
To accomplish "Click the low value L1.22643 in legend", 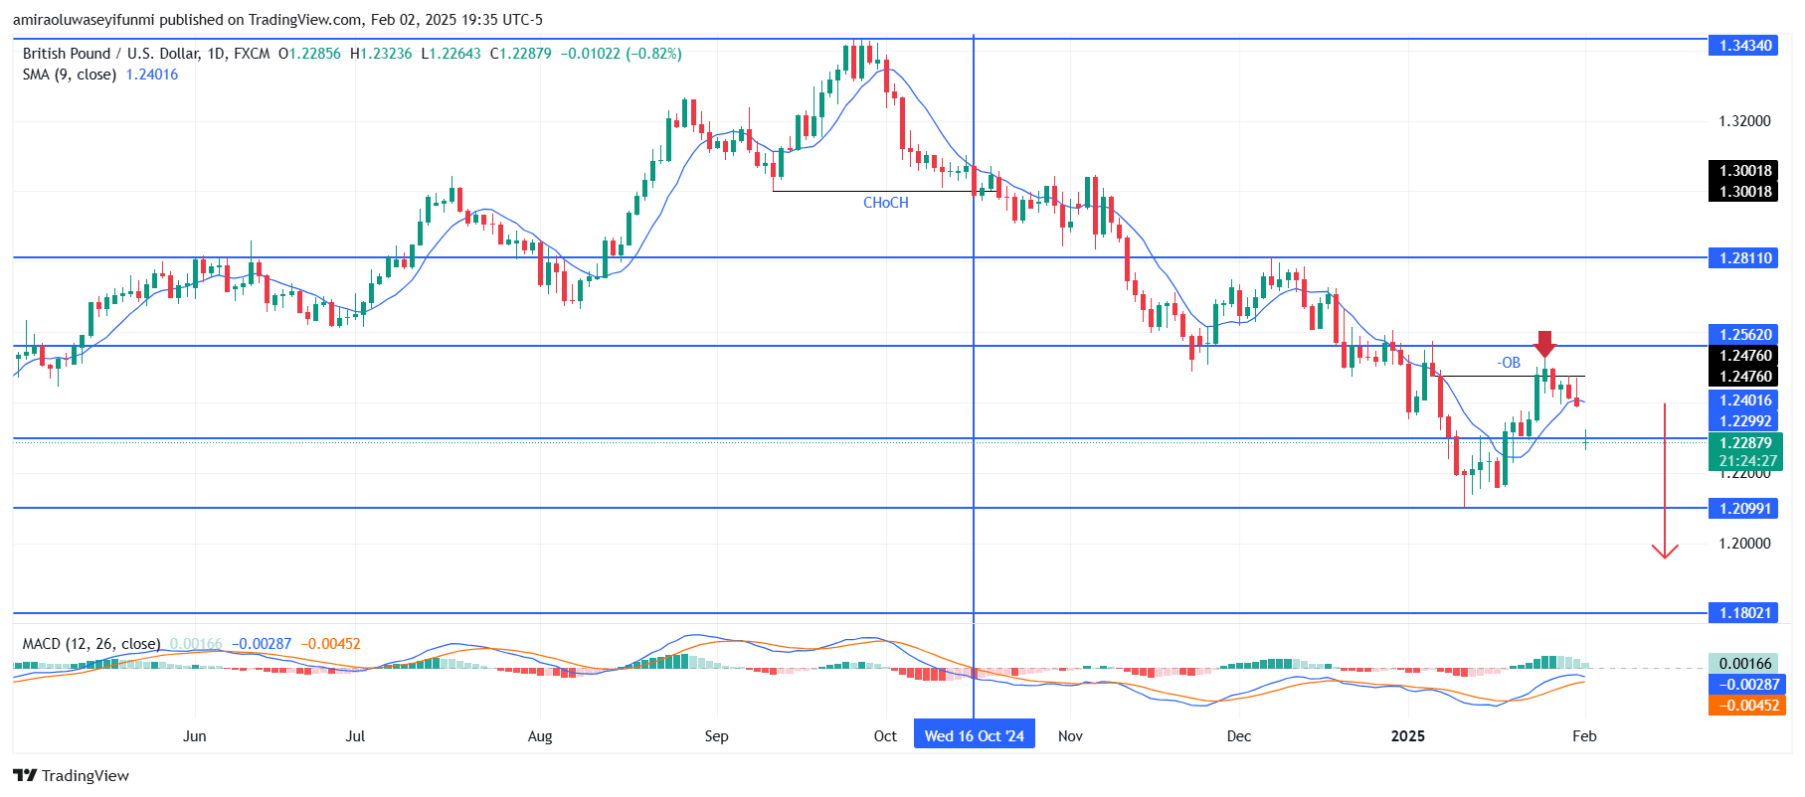I will [x=451, y=54].
